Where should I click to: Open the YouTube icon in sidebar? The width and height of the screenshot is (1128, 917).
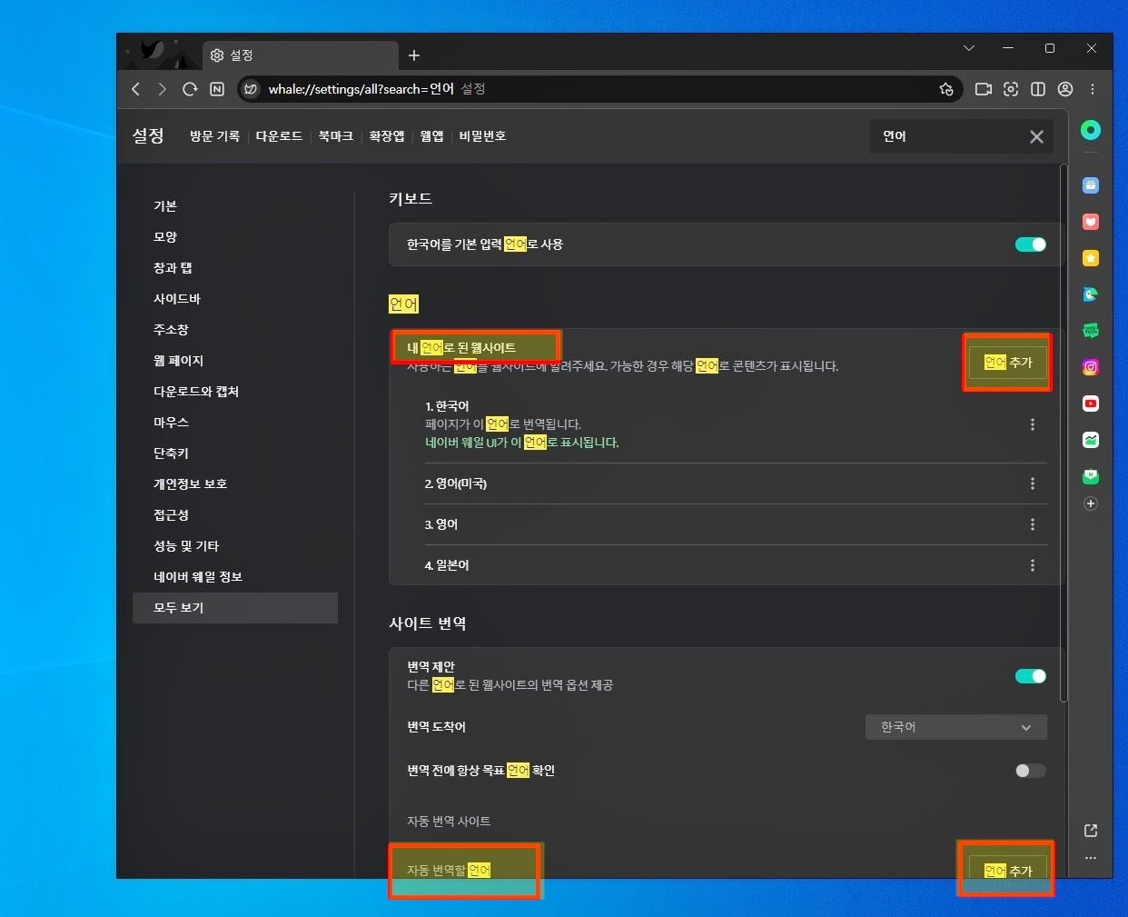coord(1091,404)
